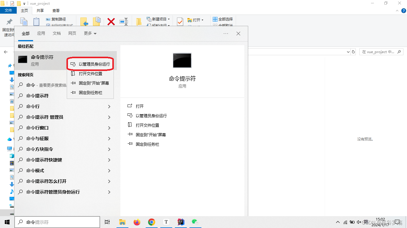Click 打开文件位置 in the right panel
The width and height of the screenshot is (407, 228).
pos(148,125)
